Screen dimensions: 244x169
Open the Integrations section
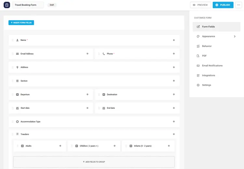tap(216, 75)
